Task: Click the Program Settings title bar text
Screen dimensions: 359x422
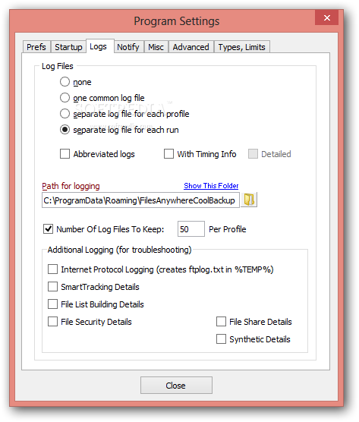Action: pos(177,21)
